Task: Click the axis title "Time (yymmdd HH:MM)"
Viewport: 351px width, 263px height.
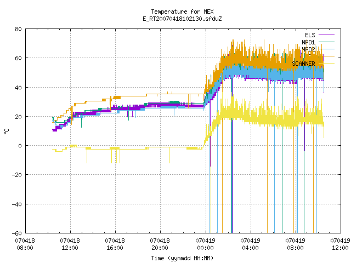Action: [x=182, y=258]
